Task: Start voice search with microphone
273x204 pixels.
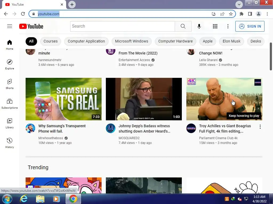Action: pyautogui.click(x=199, y=26)
